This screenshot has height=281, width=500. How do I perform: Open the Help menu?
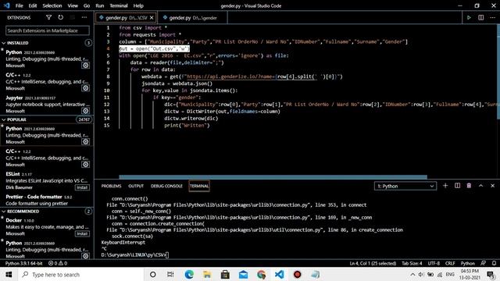coord(138,5)
